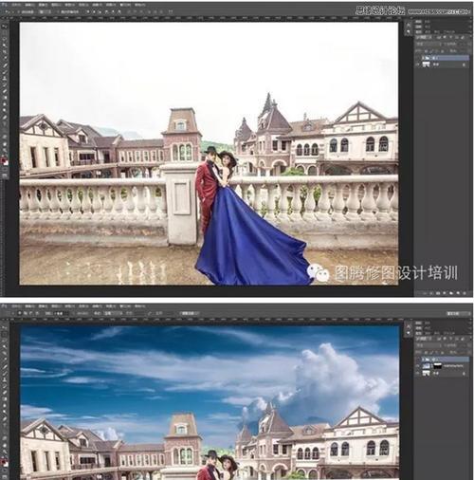Image resolution: width=474 pixels, height=480 pixels.
Task: Click the foreground color swatch in upper toolbox
Action: point(4,160)
